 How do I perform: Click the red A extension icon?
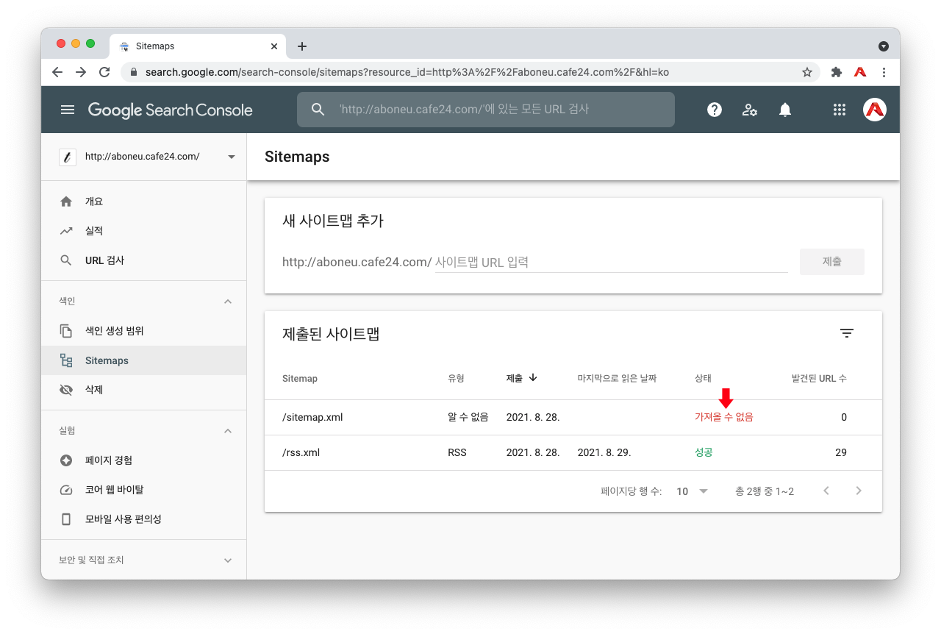coord(859,72)
